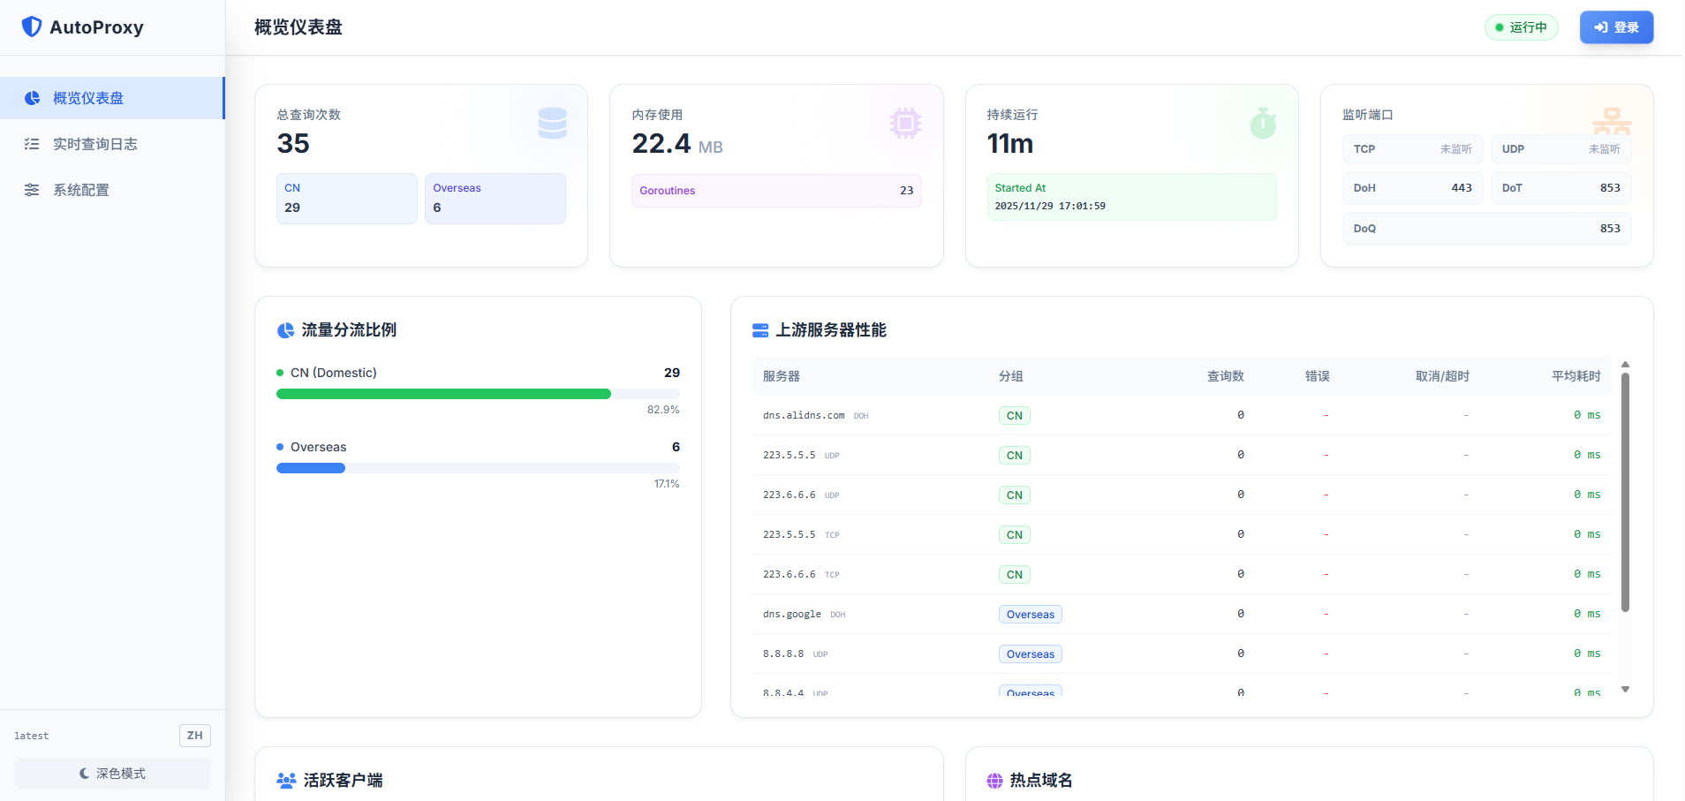1685x801 pixels.
Task: Click the 运行中 running status badge
Action: (1521, 27)
